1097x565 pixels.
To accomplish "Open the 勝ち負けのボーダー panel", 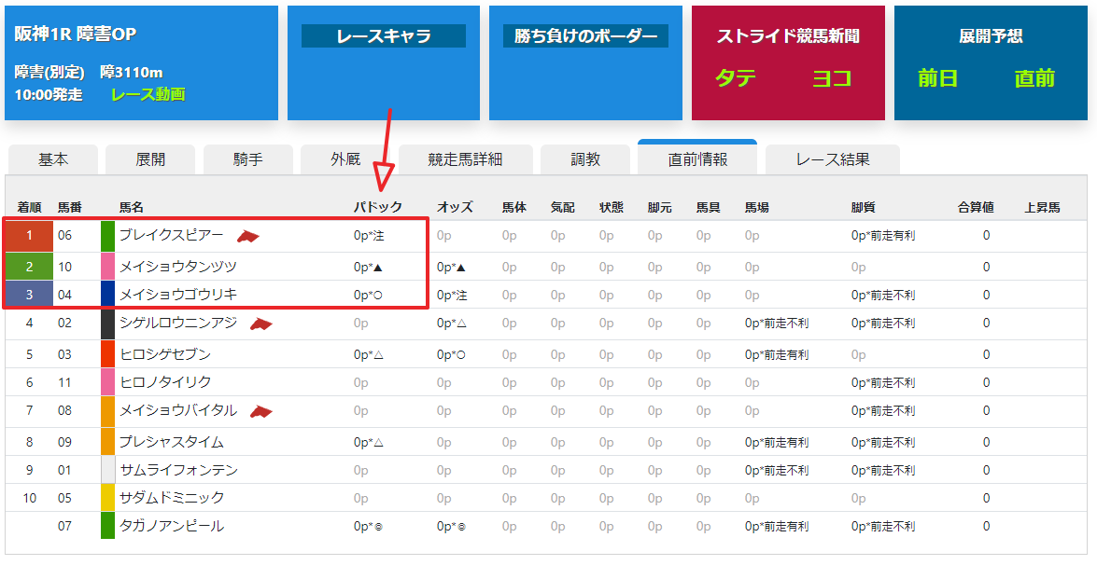I will click(585, 36).
